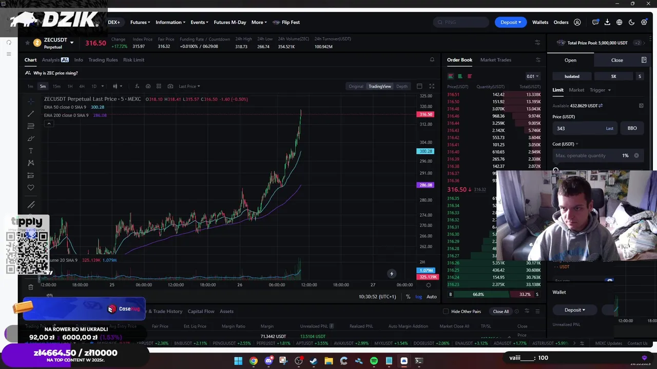Screen dimensions: 657x369
Task: Open the Capital Flow tab
Action: point(201,312)
